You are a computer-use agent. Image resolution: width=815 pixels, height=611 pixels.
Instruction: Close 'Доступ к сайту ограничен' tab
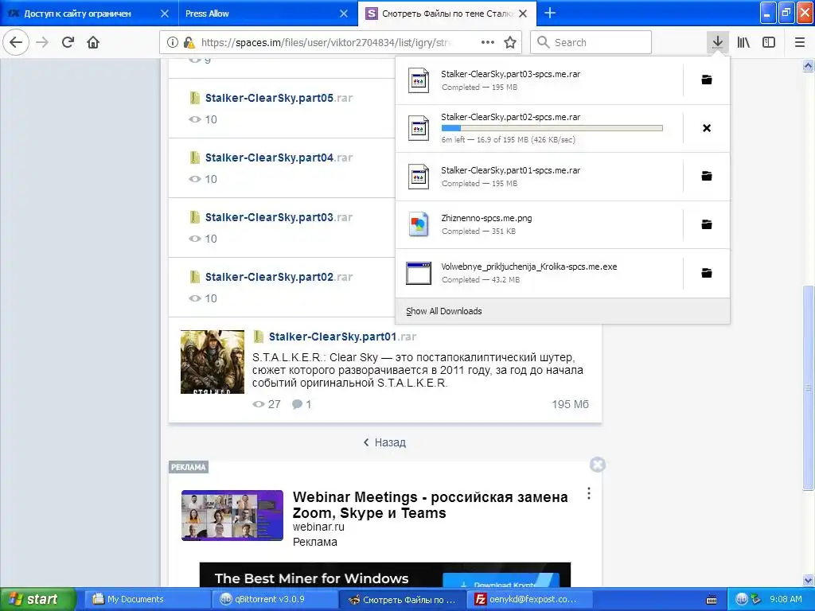coord(164,14)
